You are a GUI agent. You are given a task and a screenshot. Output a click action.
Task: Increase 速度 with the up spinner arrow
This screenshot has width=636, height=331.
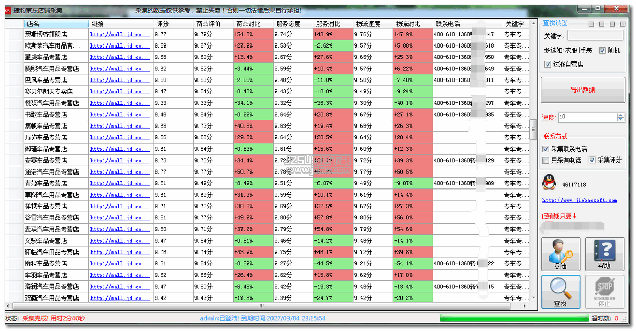click(621, 115)
